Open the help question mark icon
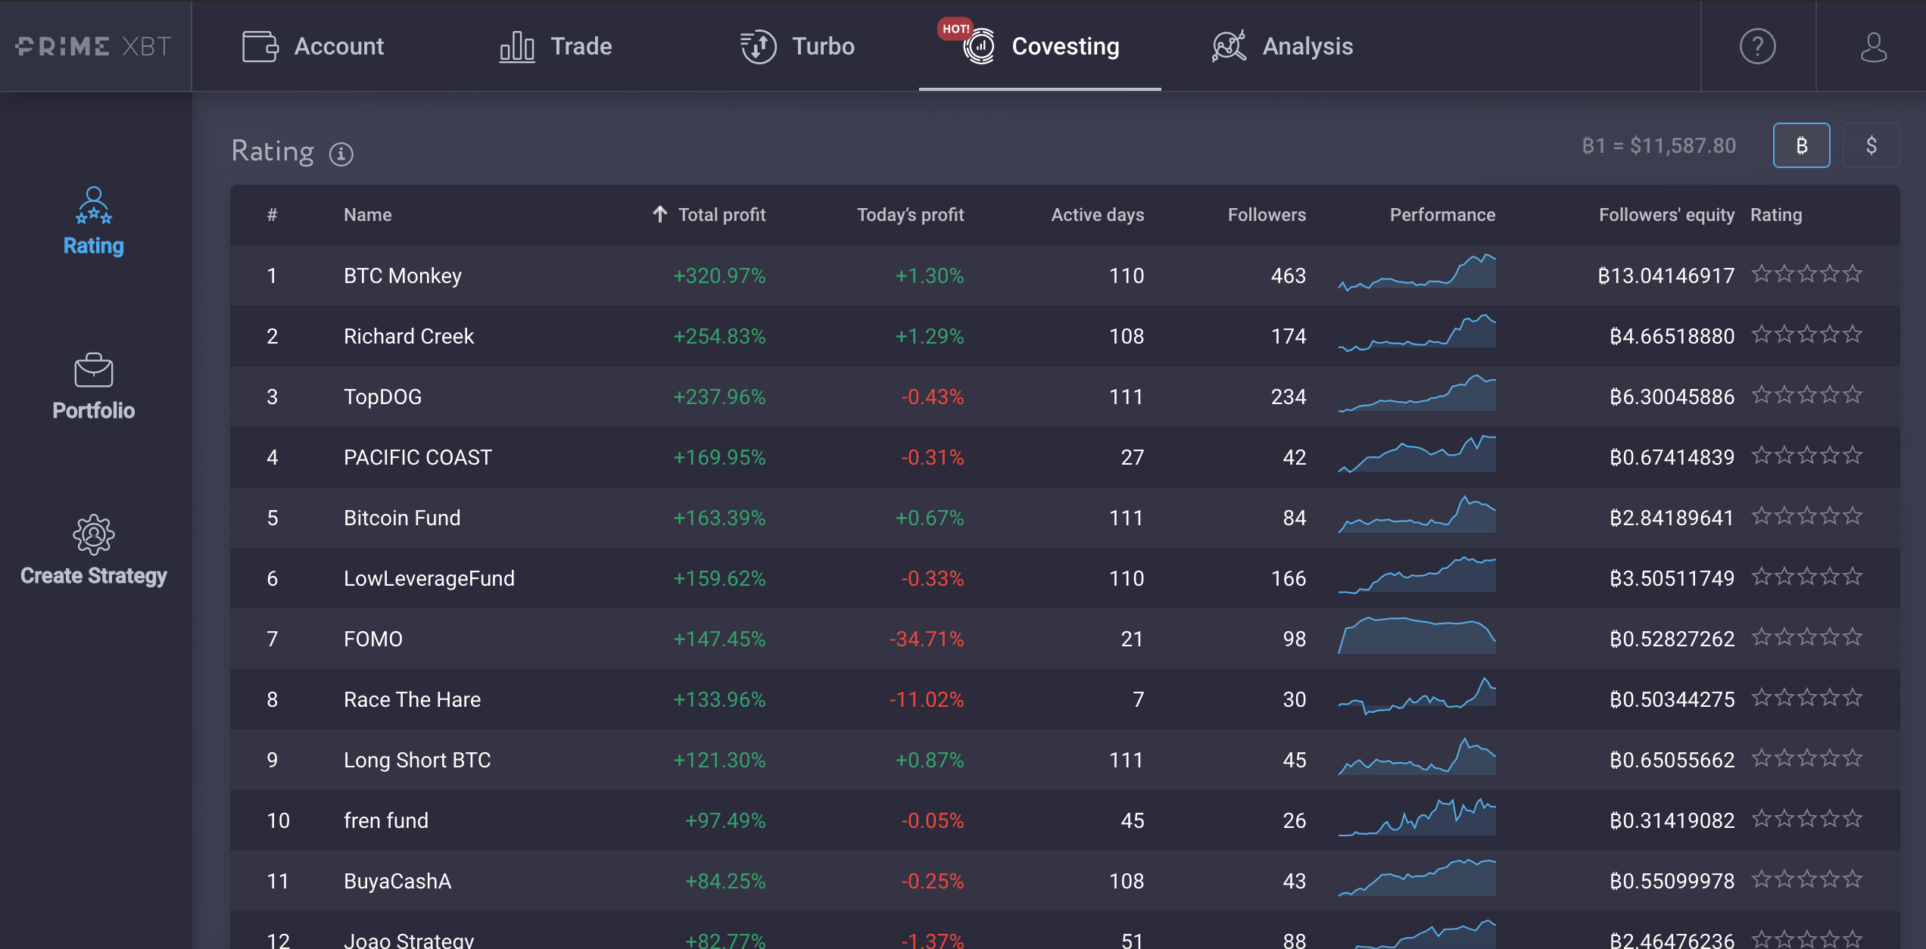 coord(1757,47)
